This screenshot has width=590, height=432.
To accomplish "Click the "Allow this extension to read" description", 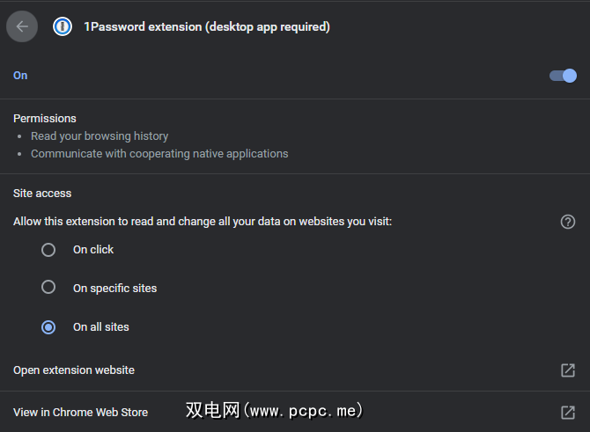I will click(203, 222).
